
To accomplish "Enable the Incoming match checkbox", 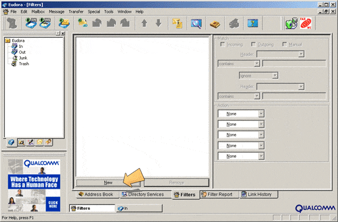I will (x=223, y=44).
